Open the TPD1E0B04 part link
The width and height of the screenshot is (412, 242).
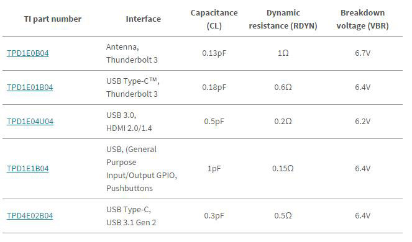(27, 53)
